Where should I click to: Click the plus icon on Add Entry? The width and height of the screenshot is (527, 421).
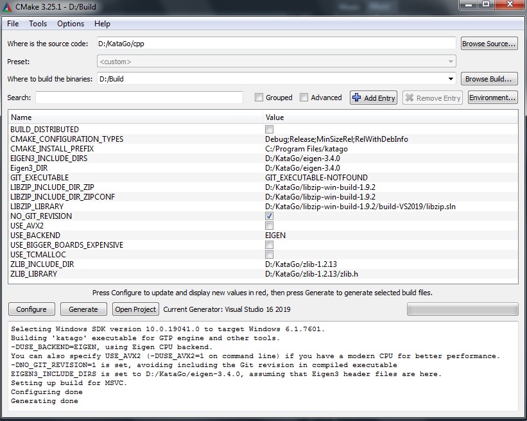tap(357, 98)
